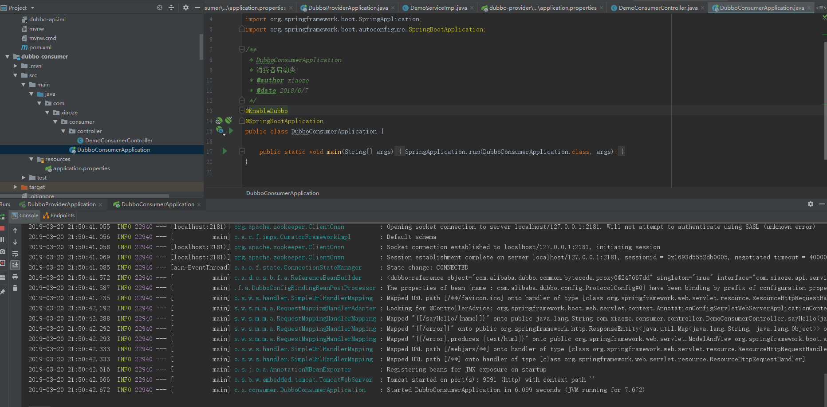Click the Print console output icon
Image resolution: width=827 pixels, height=407 pixels.
point(15,277)
